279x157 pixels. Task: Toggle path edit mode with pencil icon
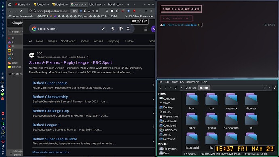[264, 88]
